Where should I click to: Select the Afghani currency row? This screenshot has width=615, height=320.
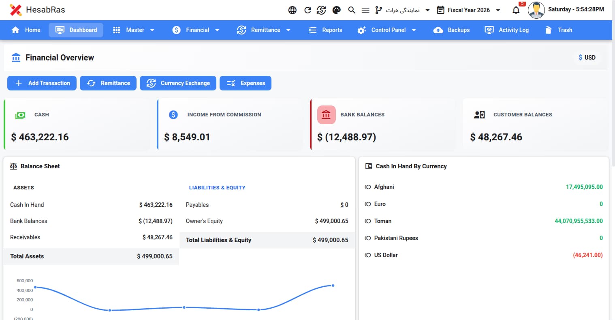click(484, 187)
